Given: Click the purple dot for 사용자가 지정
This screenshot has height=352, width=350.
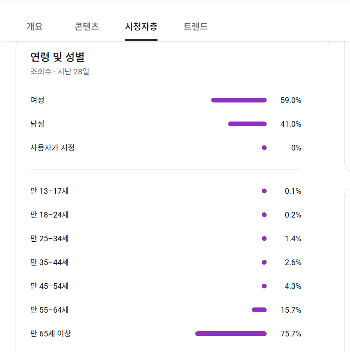Looking at the screenshot, I should point(264,148).
